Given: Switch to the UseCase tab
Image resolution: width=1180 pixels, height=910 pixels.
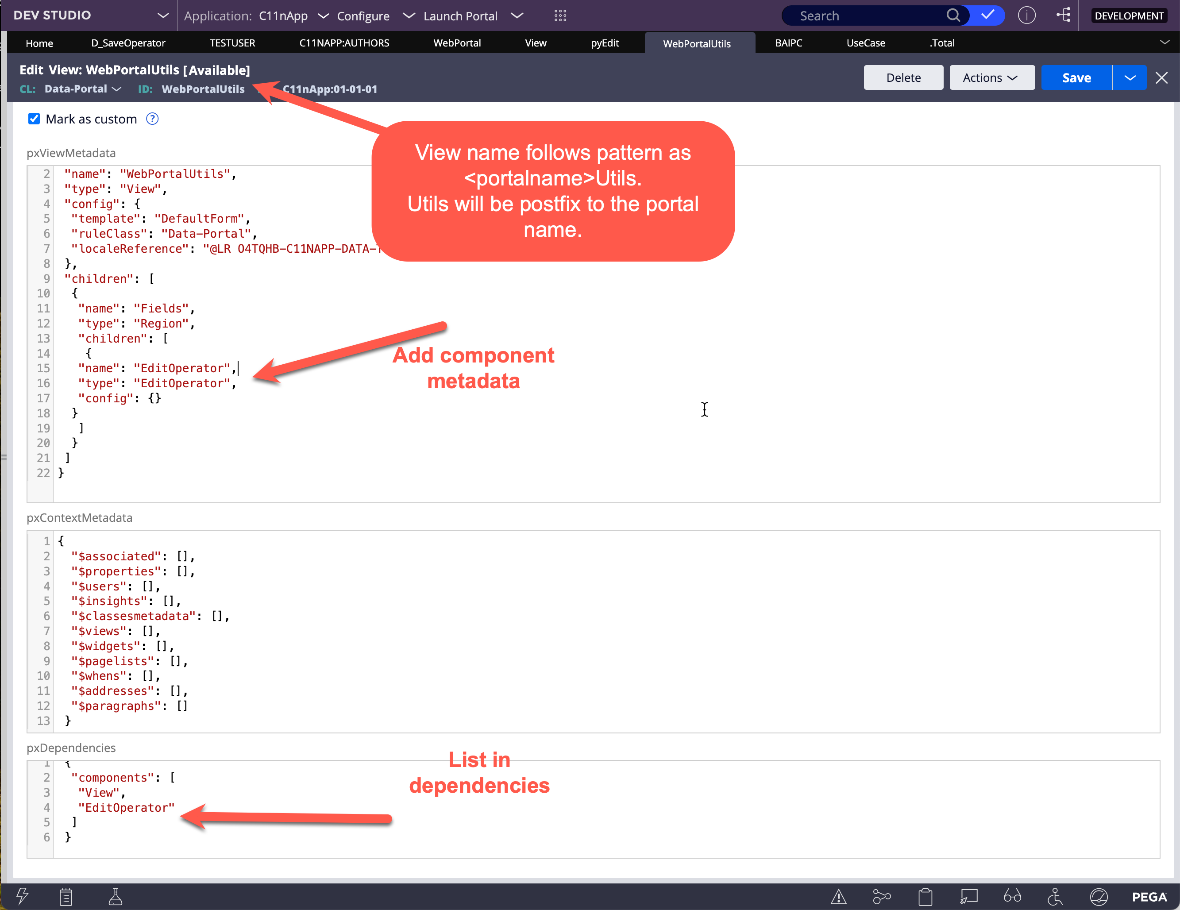Looking at the screenshot, I should coord(866,42).
